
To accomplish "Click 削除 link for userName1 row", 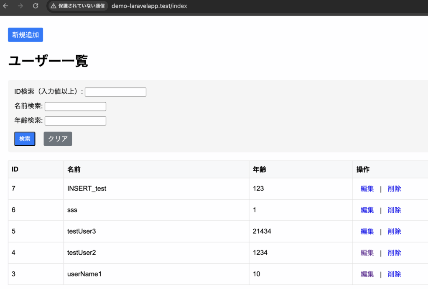I will tap(394, 274).
